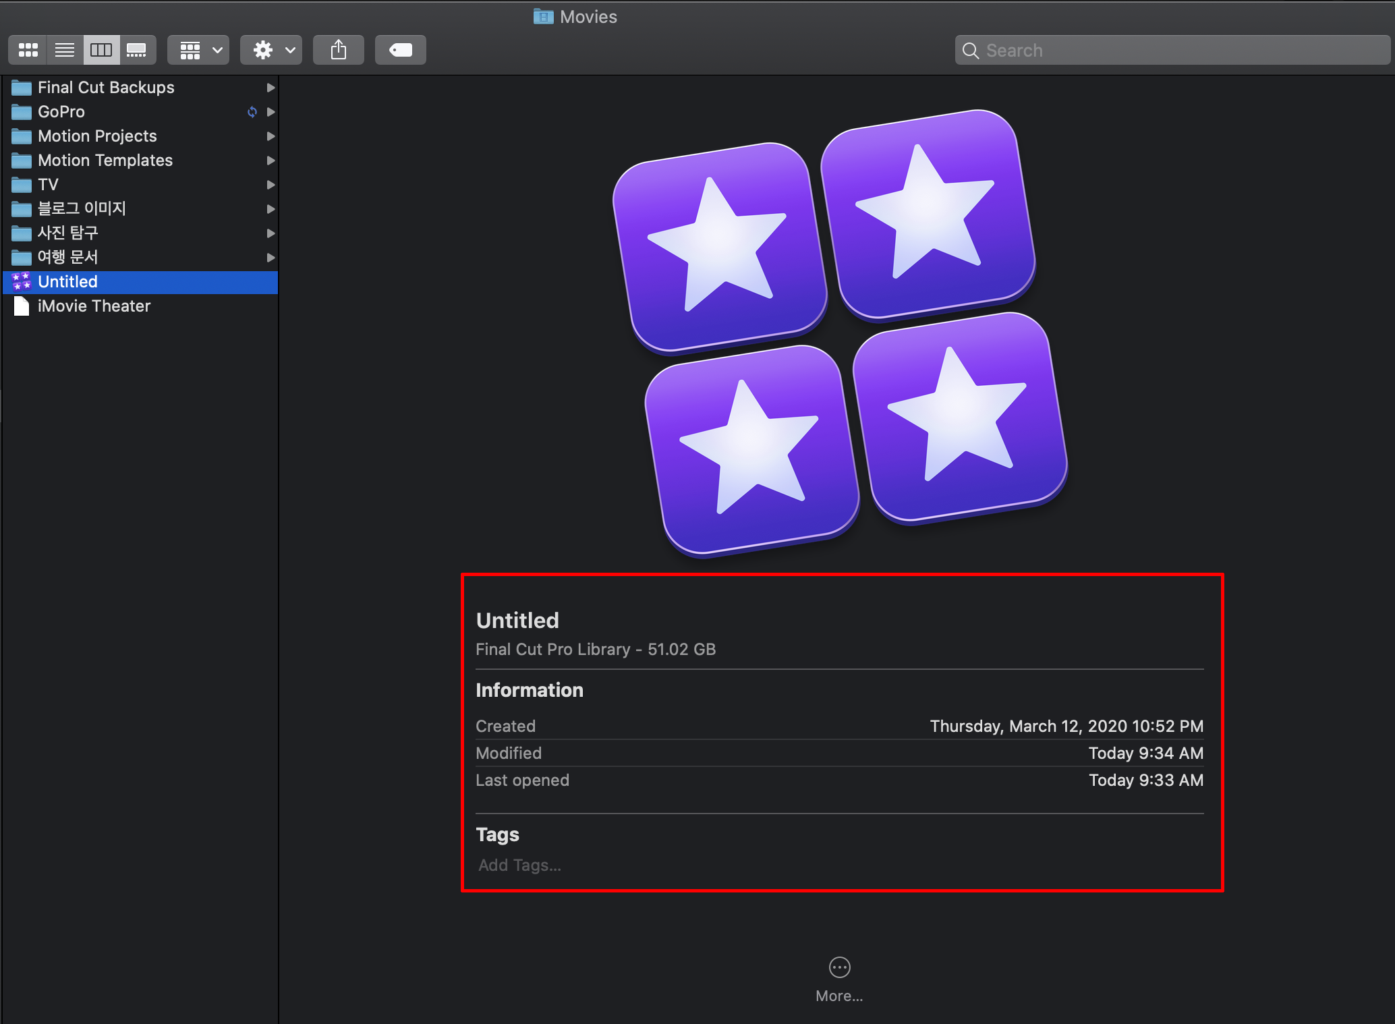Click the Search field
Screen dimensions: 1395x1024
coord(1172,51)
